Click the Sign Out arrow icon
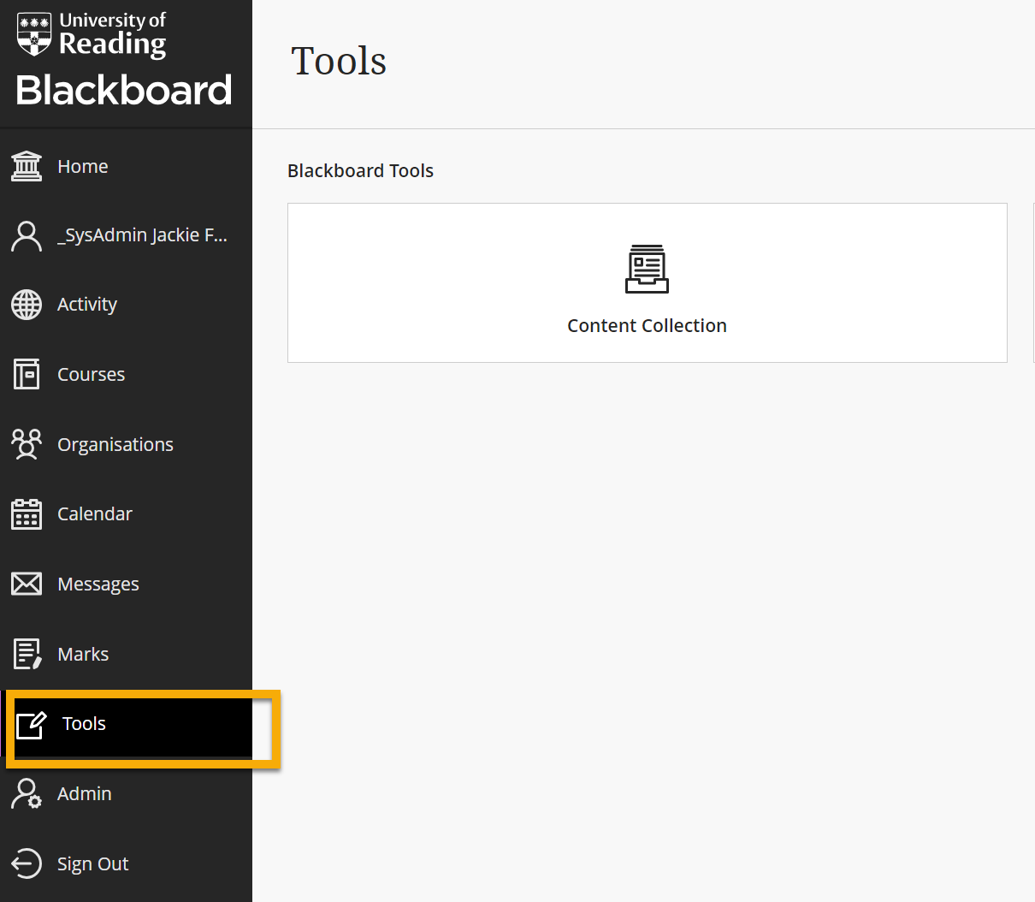 point(27,863)
